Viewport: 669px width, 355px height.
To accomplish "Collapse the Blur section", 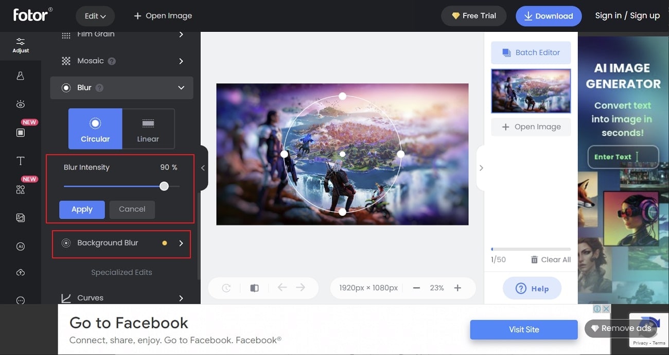I will tap(181, 88).
